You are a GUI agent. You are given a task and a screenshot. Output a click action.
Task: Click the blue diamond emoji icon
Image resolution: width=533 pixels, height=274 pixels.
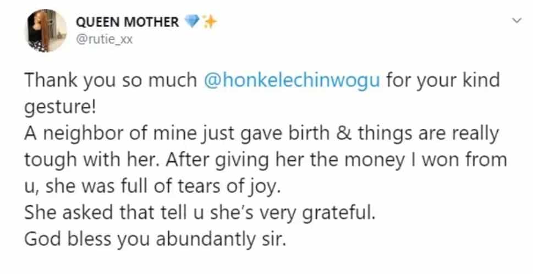click(193, 22)
